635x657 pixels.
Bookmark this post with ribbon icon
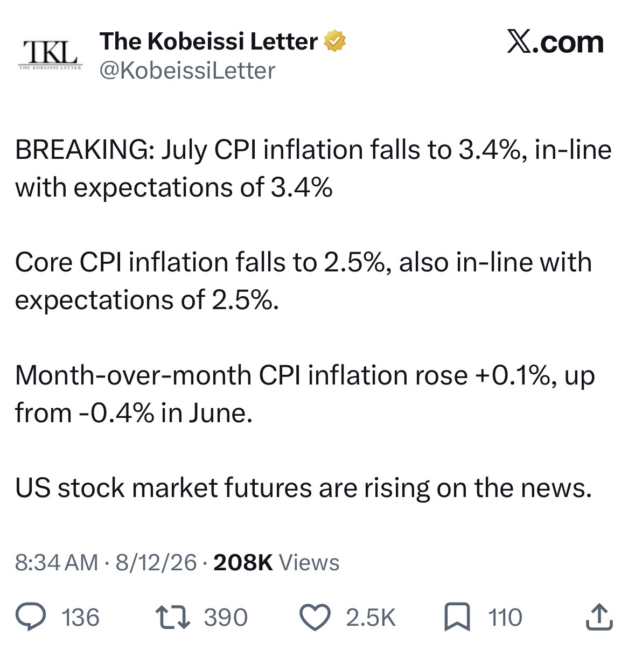coord(457,617)
